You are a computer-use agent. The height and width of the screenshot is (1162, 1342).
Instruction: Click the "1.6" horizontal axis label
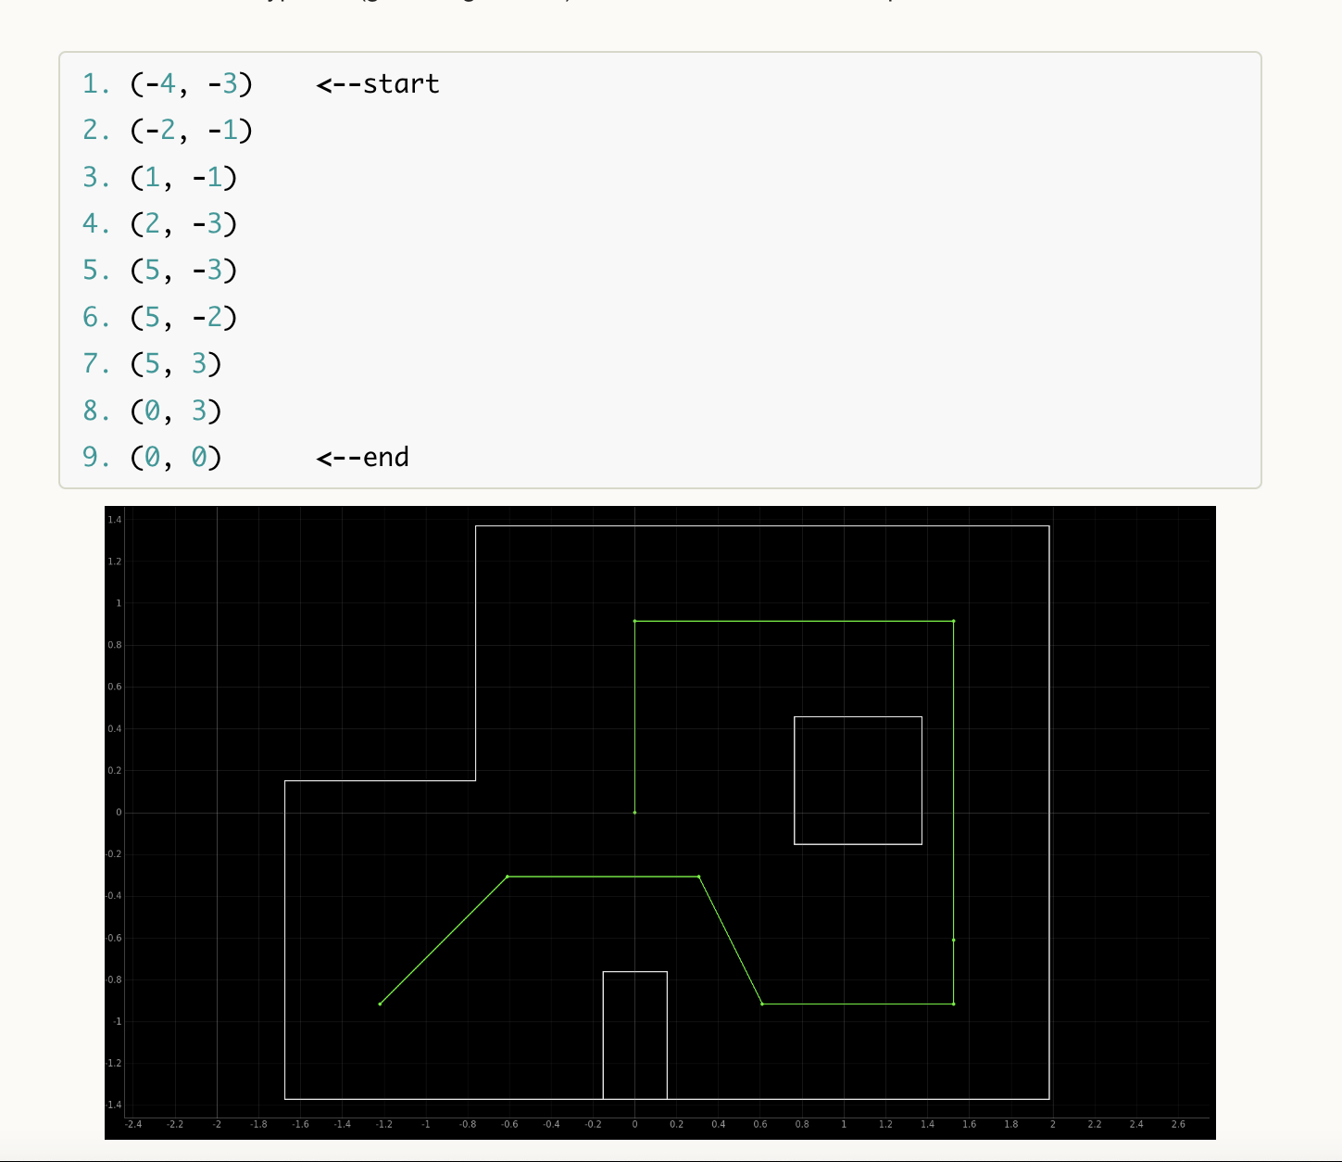969,1124
